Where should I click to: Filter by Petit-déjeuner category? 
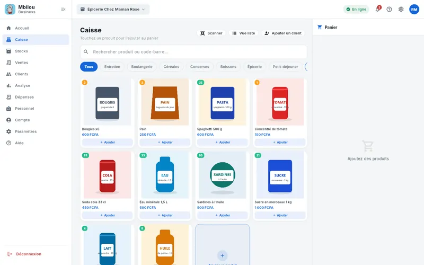click(285, 67)
